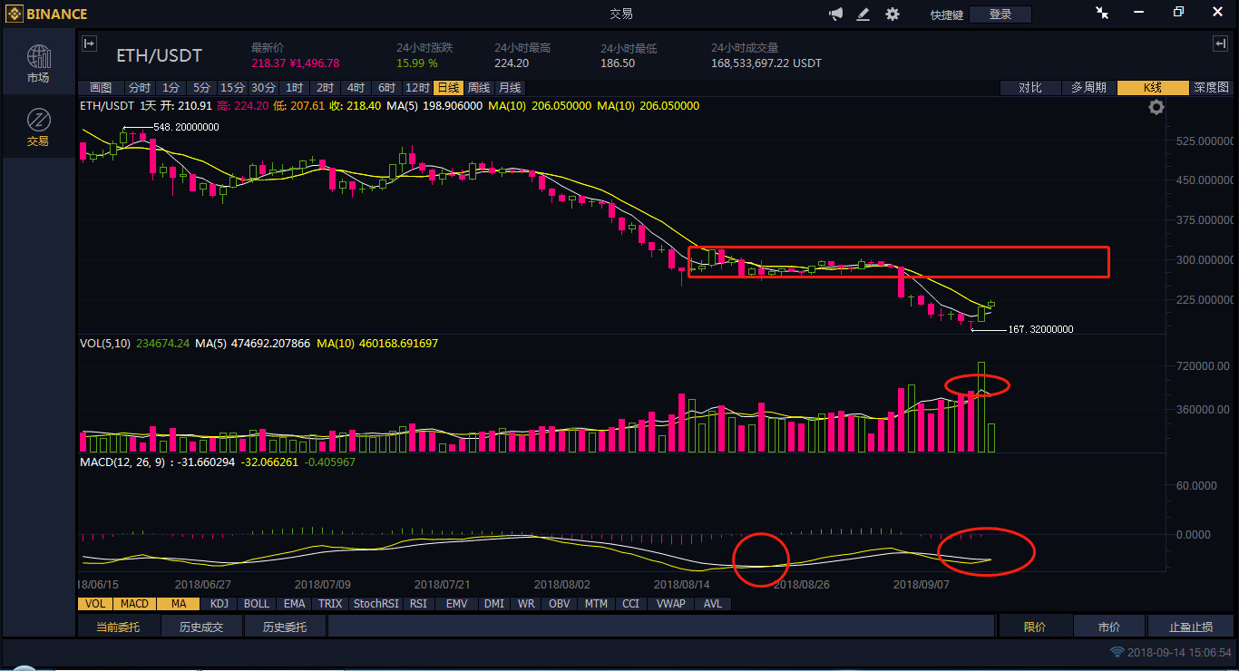Open chart settings gear icon
The image size is (1239, 671).
click(1156, 108)
